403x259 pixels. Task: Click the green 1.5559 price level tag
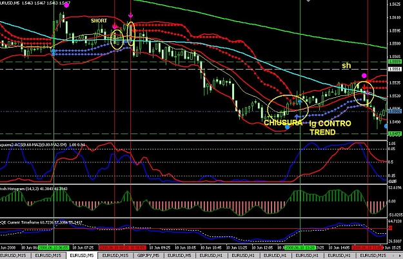pos(395,62)
